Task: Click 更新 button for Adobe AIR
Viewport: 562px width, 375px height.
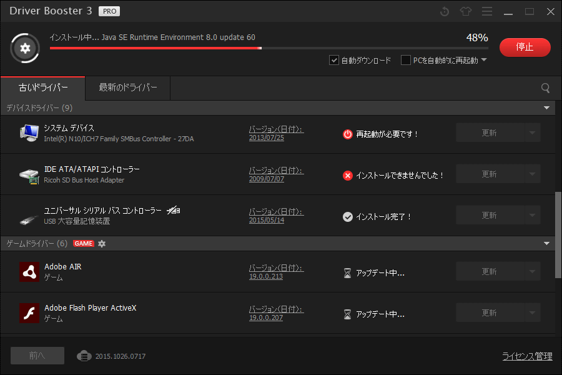Action: (490, 272)
